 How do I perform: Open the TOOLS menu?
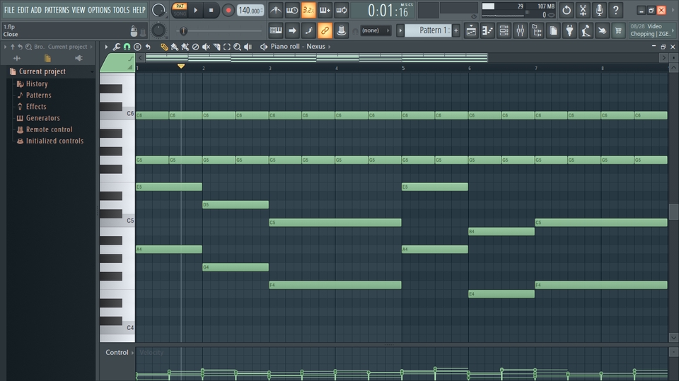pyautogui.click(x=121, y=9)
